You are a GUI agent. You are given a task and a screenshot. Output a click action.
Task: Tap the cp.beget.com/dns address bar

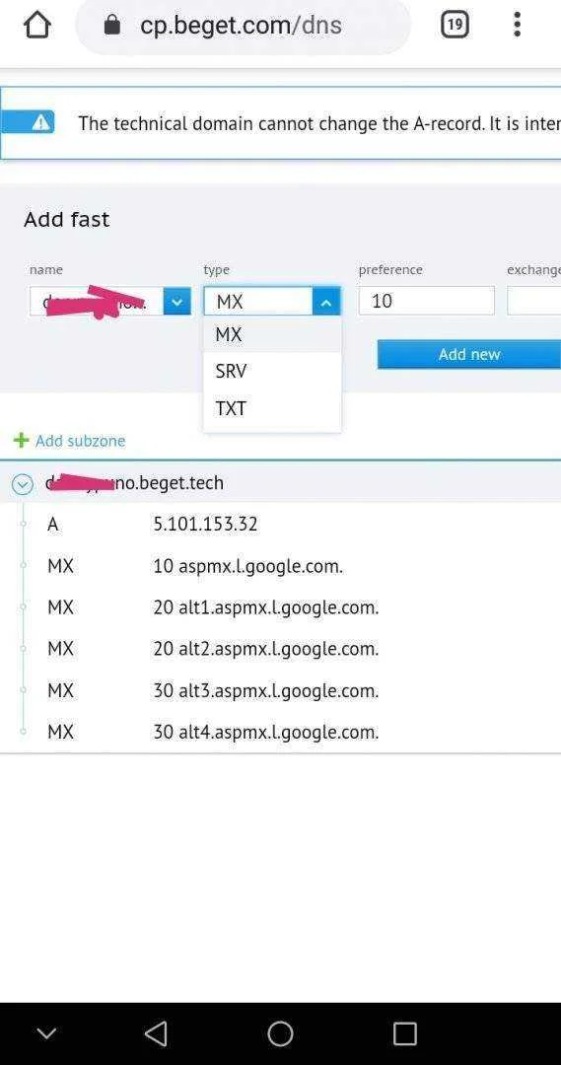pyautogui.click(x=244, y=26)
